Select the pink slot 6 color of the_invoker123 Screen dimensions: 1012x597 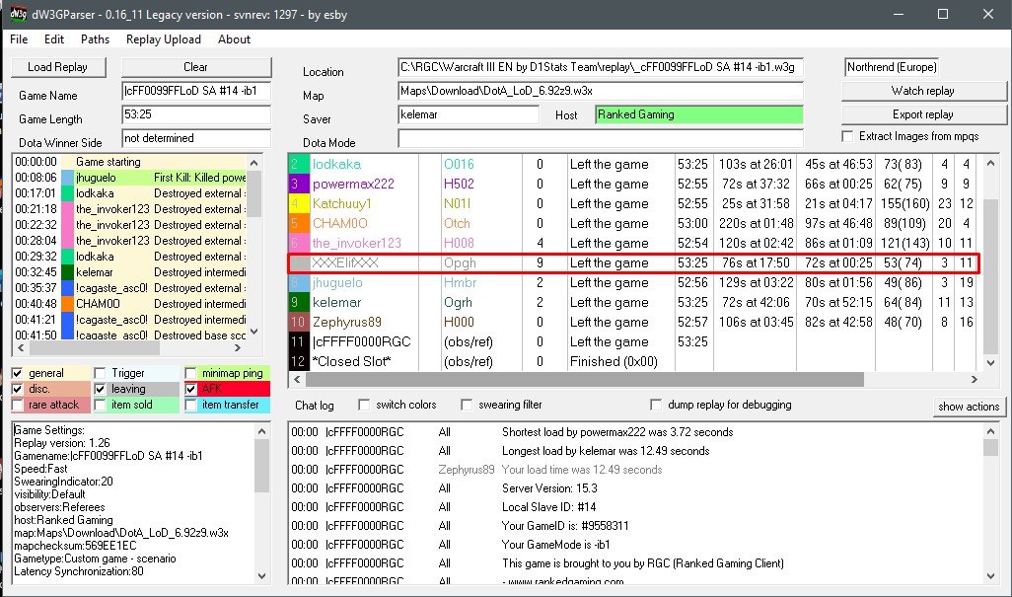pos(299,244)
